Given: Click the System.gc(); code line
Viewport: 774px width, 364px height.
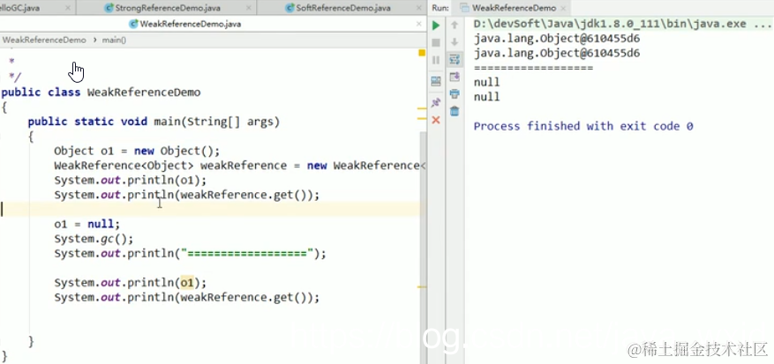Looking at the screenshot, I should pos(94,239).
